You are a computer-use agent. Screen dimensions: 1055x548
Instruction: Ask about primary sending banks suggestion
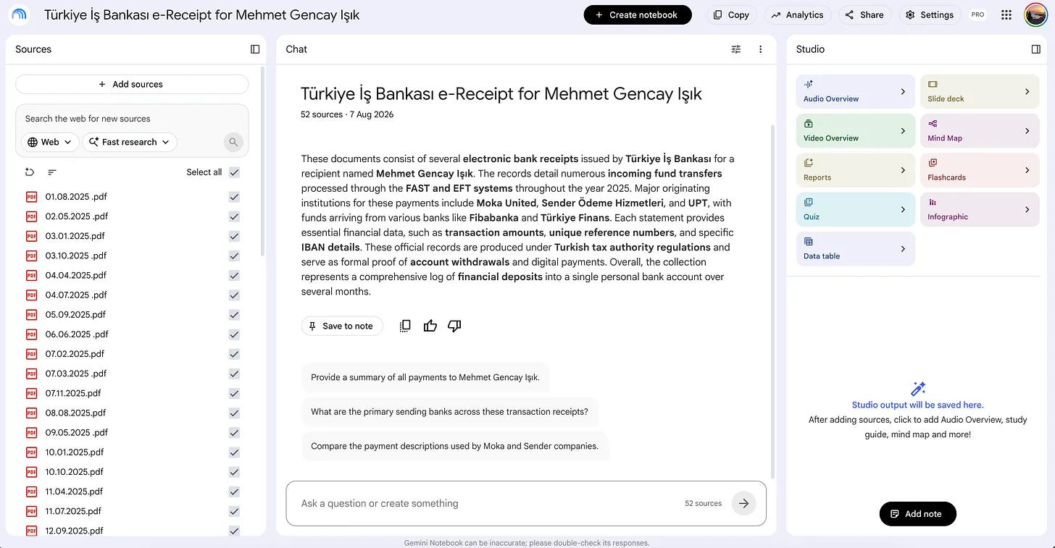click(449, 412)
